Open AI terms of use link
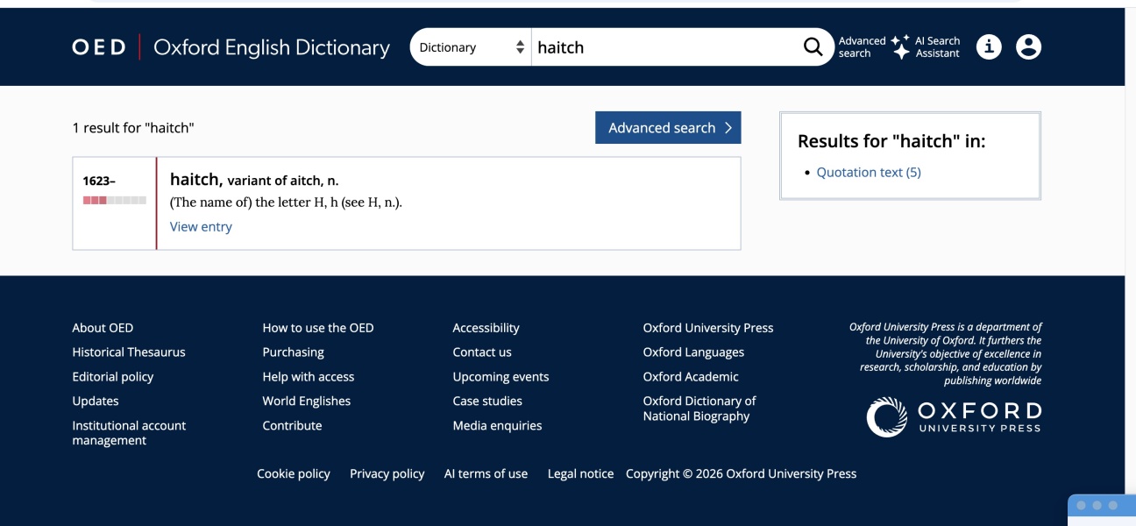The width and height of the screenshot is (1136, 526). [486, 473]
